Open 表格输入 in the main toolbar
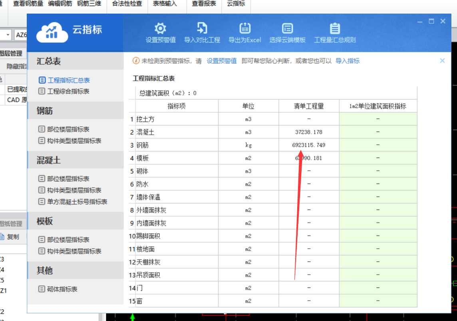 coord(165,4)
